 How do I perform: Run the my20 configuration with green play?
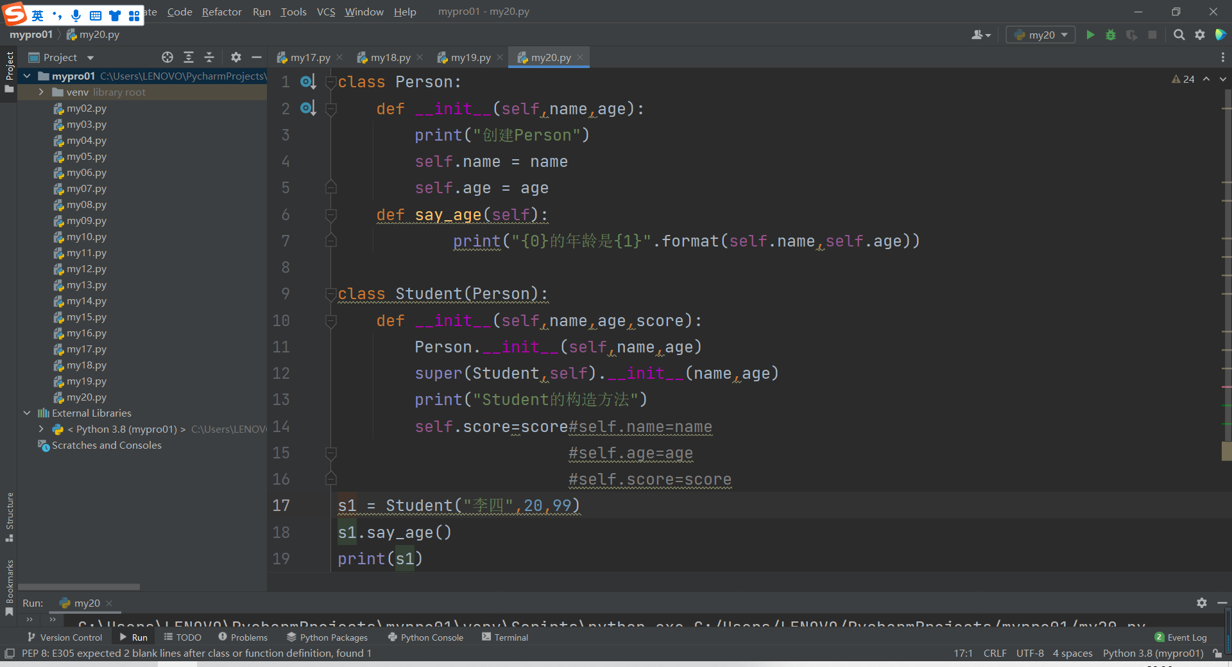1090,35
